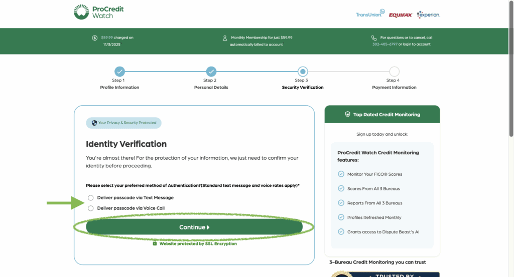The image size is (514, 277).
Task: Click the Equifax logo
Action: (400, 15)
